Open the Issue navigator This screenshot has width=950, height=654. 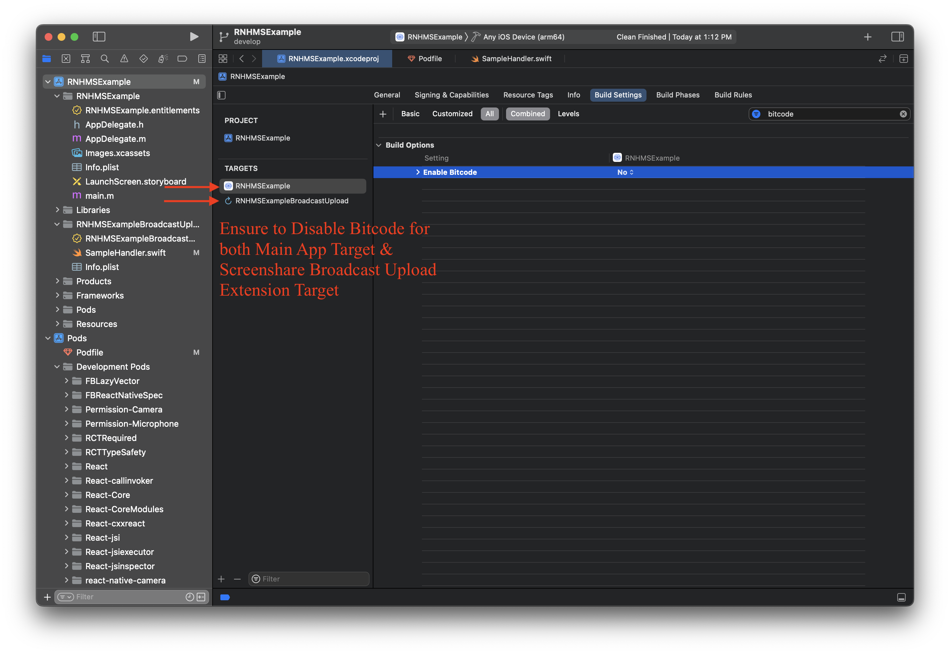124,58
